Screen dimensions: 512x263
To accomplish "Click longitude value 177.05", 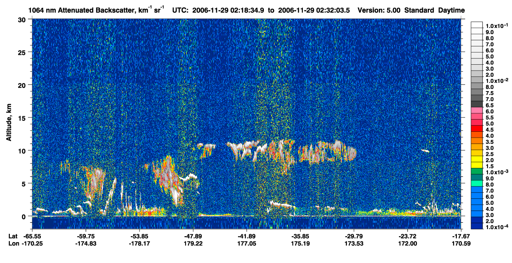I will [x=247, y=244].
